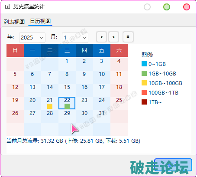Click the bar chart icon in title bar
The width and height of the screenshot is (197, 177).
tap(7, 7)
